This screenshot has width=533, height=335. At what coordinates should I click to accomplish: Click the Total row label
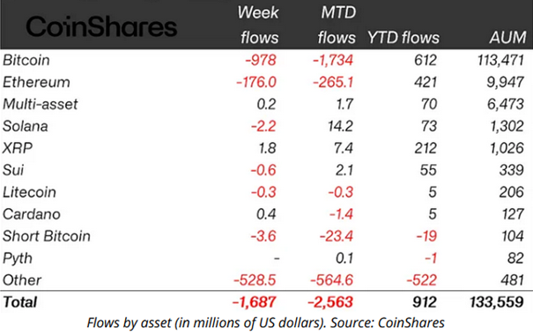[x=20, y=302]
